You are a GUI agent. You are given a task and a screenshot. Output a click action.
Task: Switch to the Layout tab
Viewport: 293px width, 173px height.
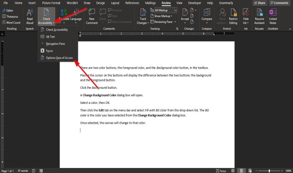(x=115, y=3)
